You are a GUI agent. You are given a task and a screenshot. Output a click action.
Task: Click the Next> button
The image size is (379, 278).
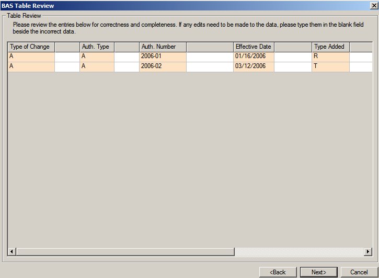(x=318, y=272)
